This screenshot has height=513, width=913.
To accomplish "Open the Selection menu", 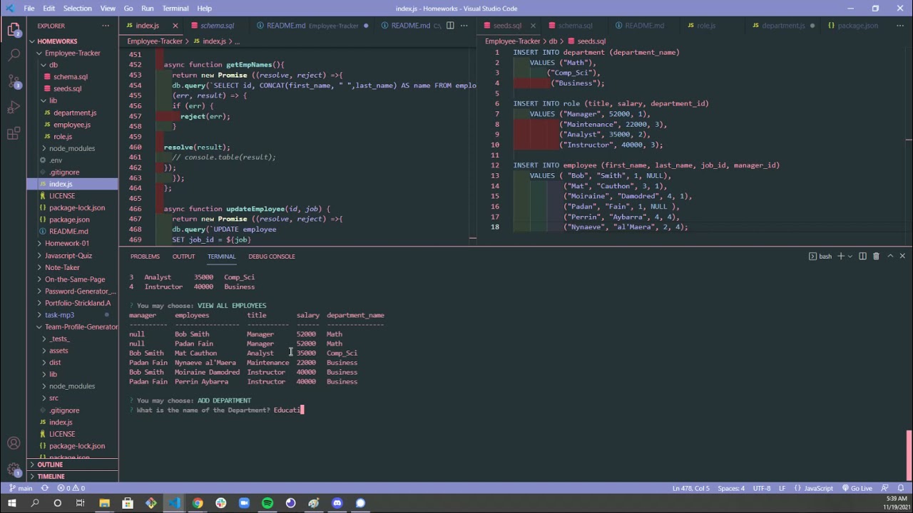I will click(x=77, y=9).
